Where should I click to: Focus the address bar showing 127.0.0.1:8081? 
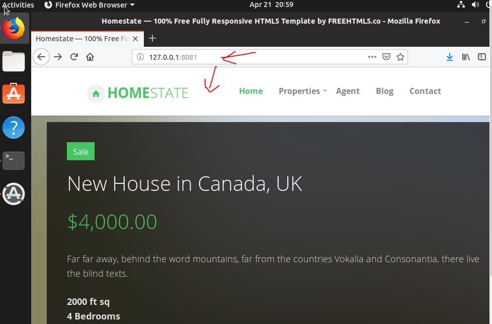pyautogui.click(x=251, y=57)
